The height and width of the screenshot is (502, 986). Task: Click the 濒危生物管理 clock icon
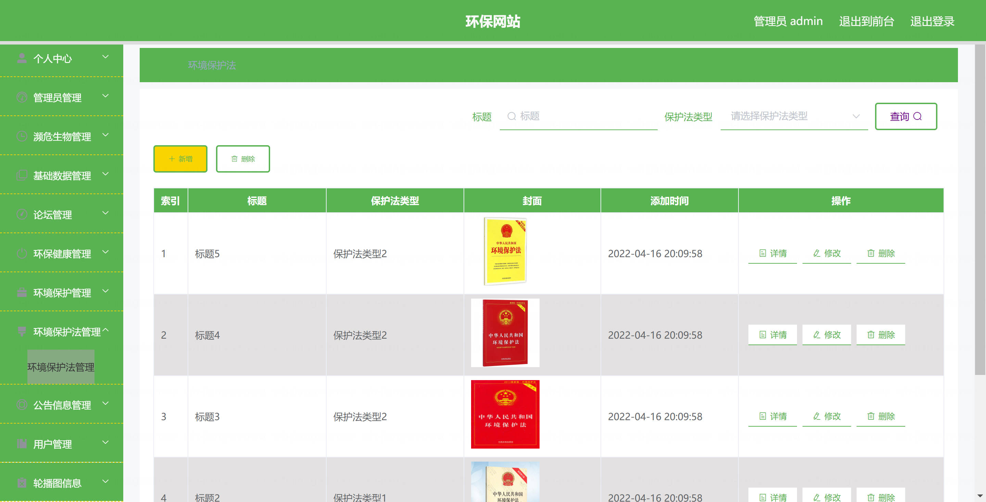pos(22,136)
